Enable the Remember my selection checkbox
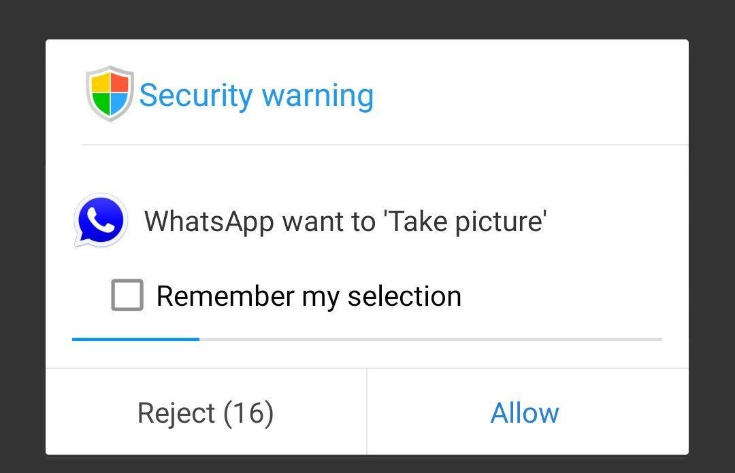Image resolution: width=735 pixels, height=473 pixels. coord(127,295)
